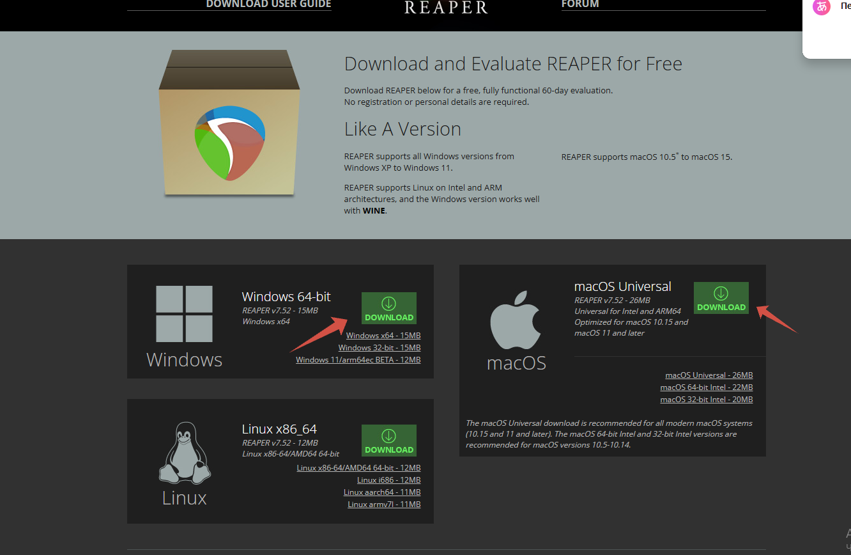Open the Windows 32-bit - 15MB link
851x555 pixels.
click(x=379, y=348)
